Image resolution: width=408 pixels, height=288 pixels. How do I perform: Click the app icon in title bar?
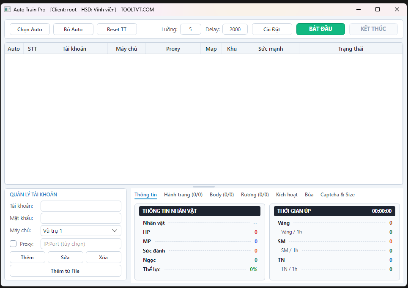(x=7, y=10)
